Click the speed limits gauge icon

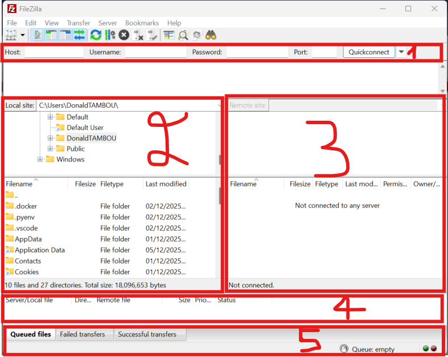coord(344,348)
